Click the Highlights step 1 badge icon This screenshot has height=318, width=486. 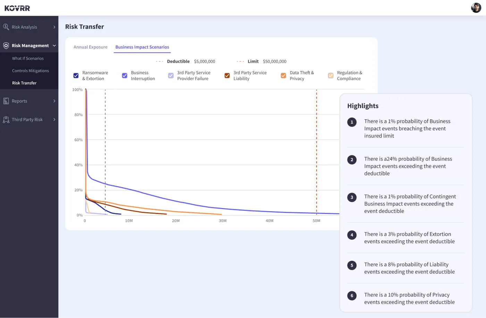click(352, 122)
